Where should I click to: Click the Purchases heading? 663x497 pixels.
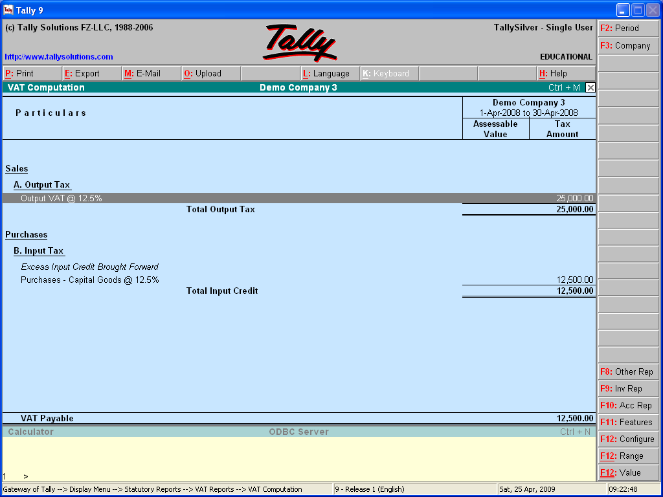26,234
